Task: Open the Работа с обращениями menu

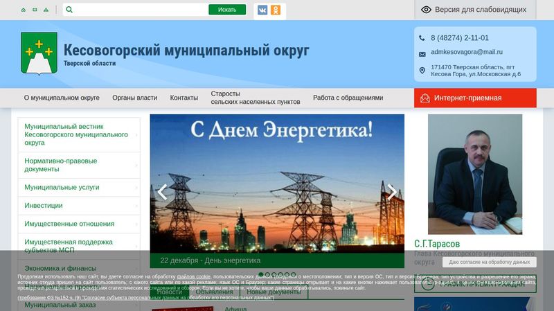Action: 348,98
